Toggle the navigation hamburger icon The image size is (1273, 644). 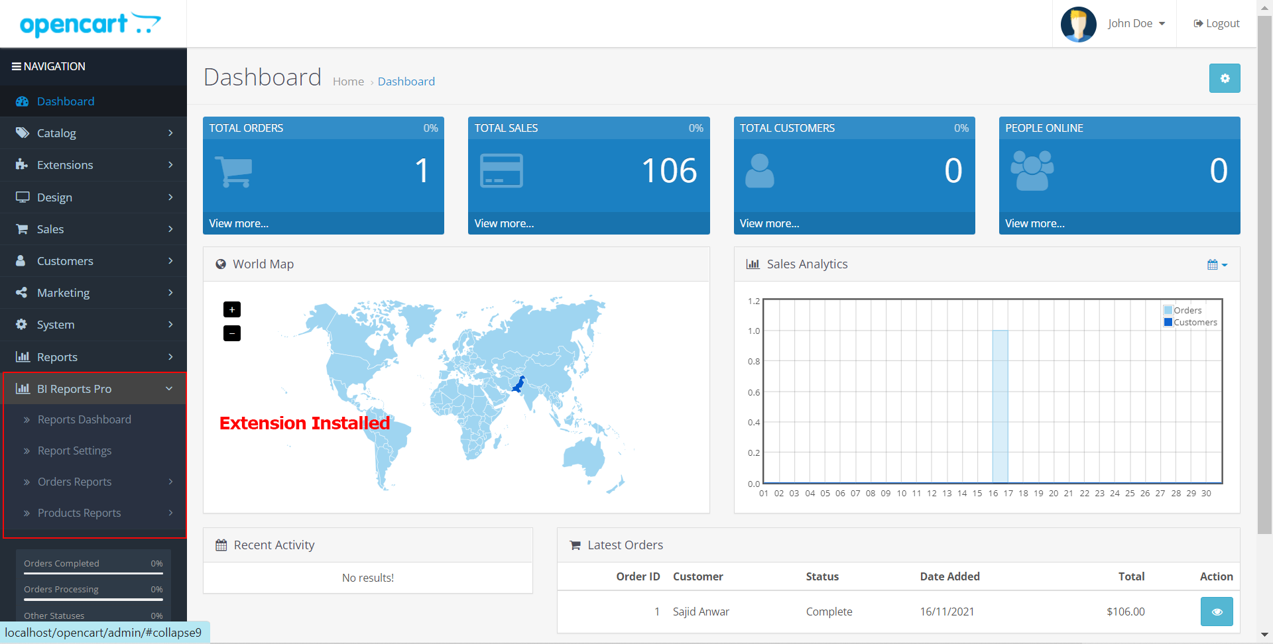pos(17,66)
